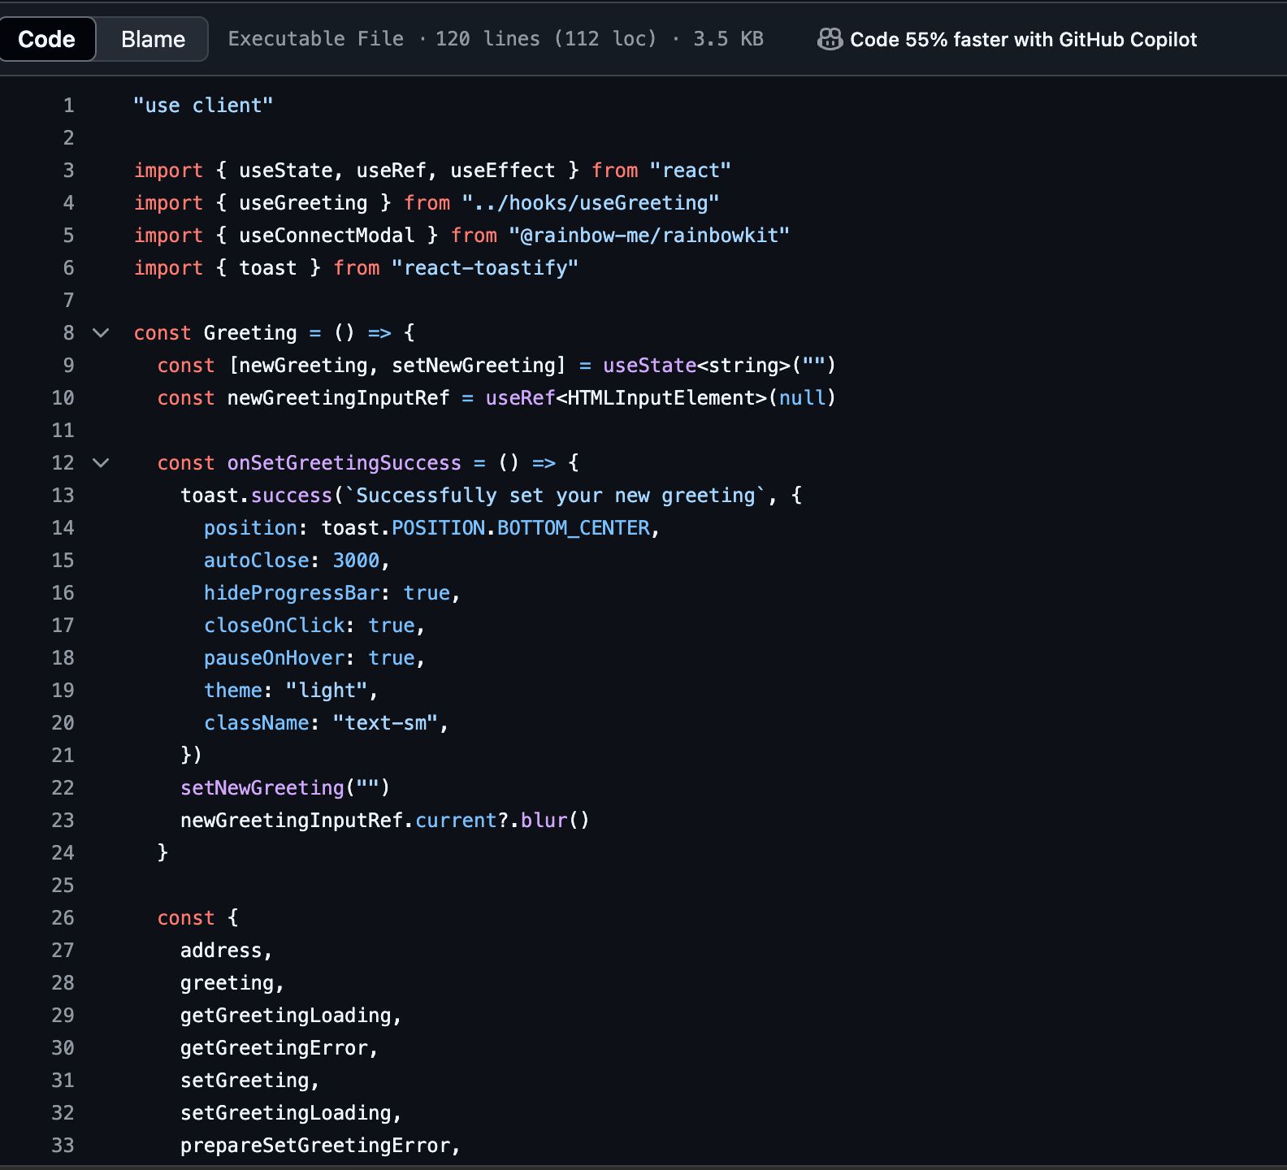This screenshot has height=1170, width=1287.
Task: Click the 3.5 KB file size text
Action: tap(728, 39)
